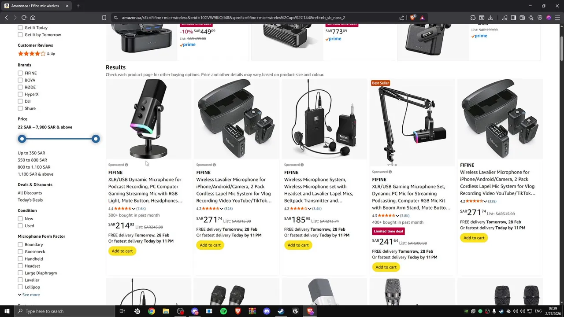Tick the Lavalier form factor checkbox
This screenshot has width=564, height=317.
[20, 280]
